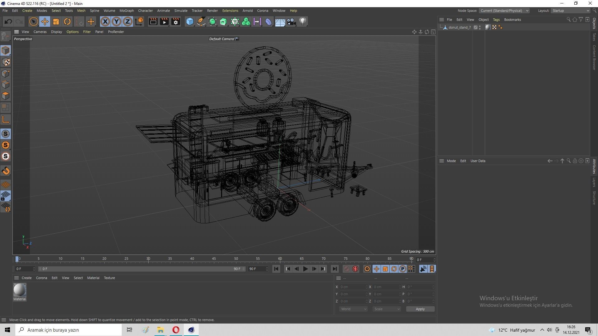Click frame 30 on timeline ruler

coord(148,259)
